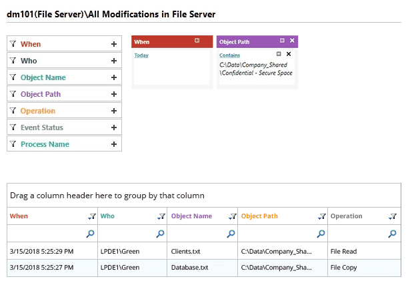Add an Object Path filter via plus

tap(114, 94)
